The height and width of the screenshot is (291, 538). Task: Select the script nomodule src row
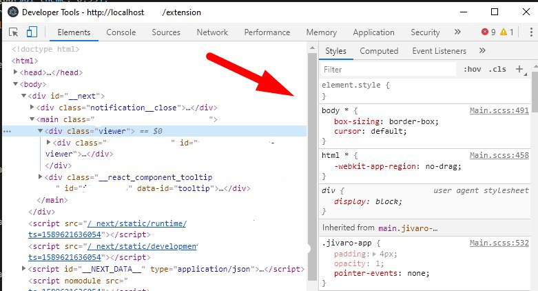pyautogui.click(x=78, y=281)
